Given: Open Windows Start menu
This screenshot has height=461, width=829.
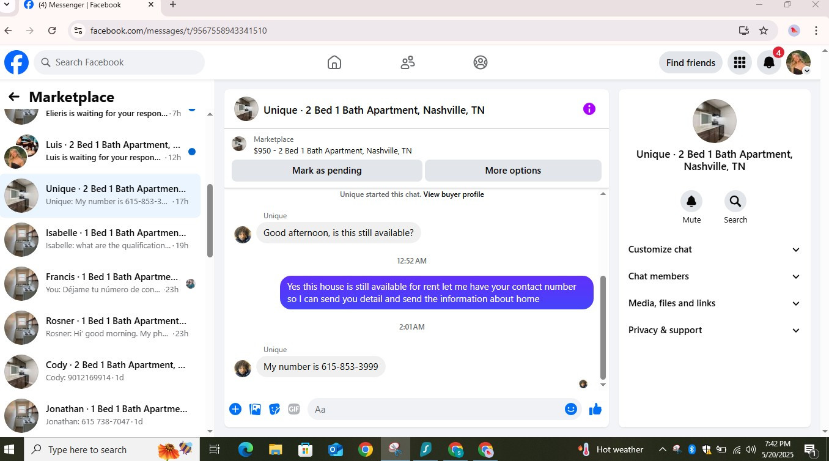Looking at the screenshot, I should 9,450.
